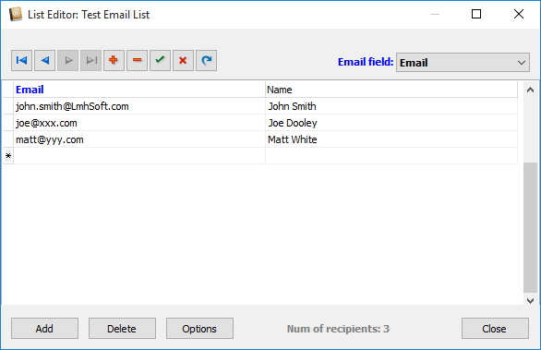Cancel edits with the red X icon
541x350 pixels.
coord(183,60)
